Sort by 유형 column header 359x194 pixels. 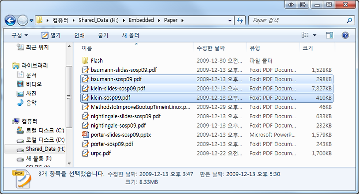(255, 48)
